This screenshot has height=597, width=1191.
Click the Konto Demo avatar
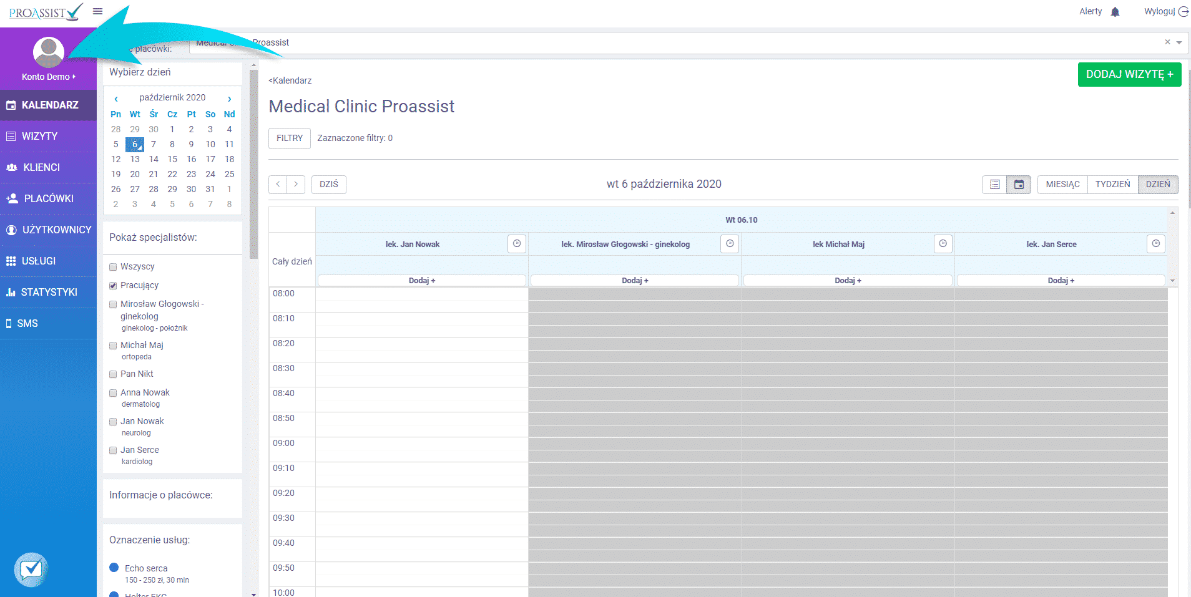pyautogui.click(x=49, y=52)
